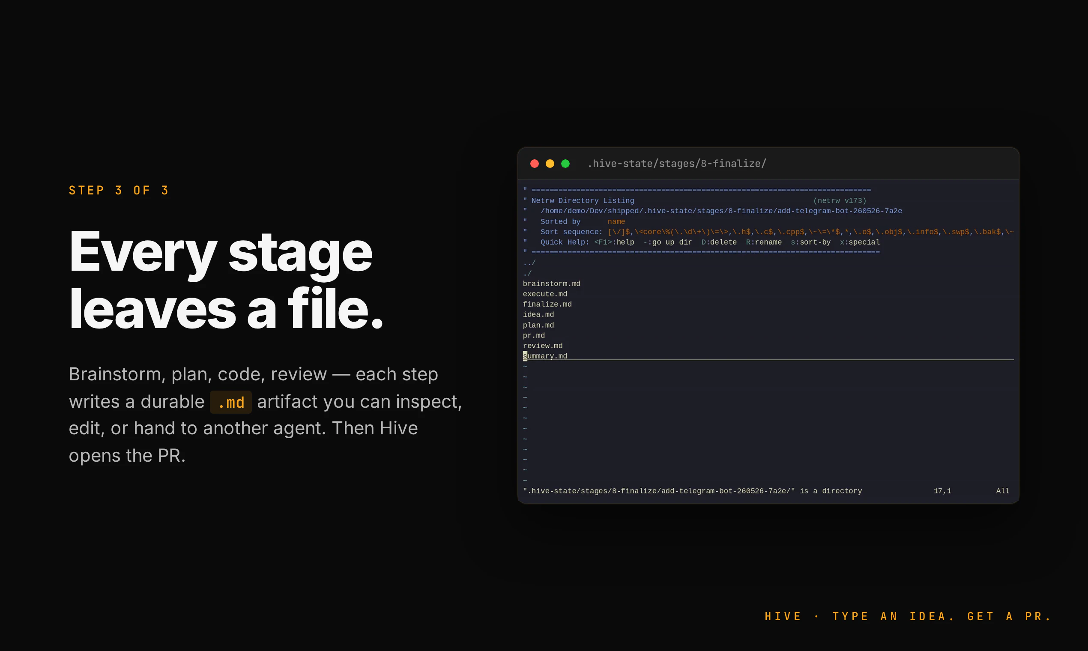Click the yellow minimize window dot
1088x651 pixels.
coord(550,164)
